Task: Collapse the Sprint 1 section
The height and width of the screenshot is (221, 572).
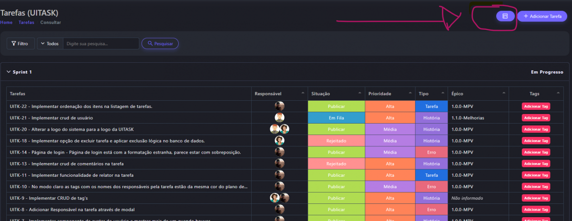Action: click(9, 72)
